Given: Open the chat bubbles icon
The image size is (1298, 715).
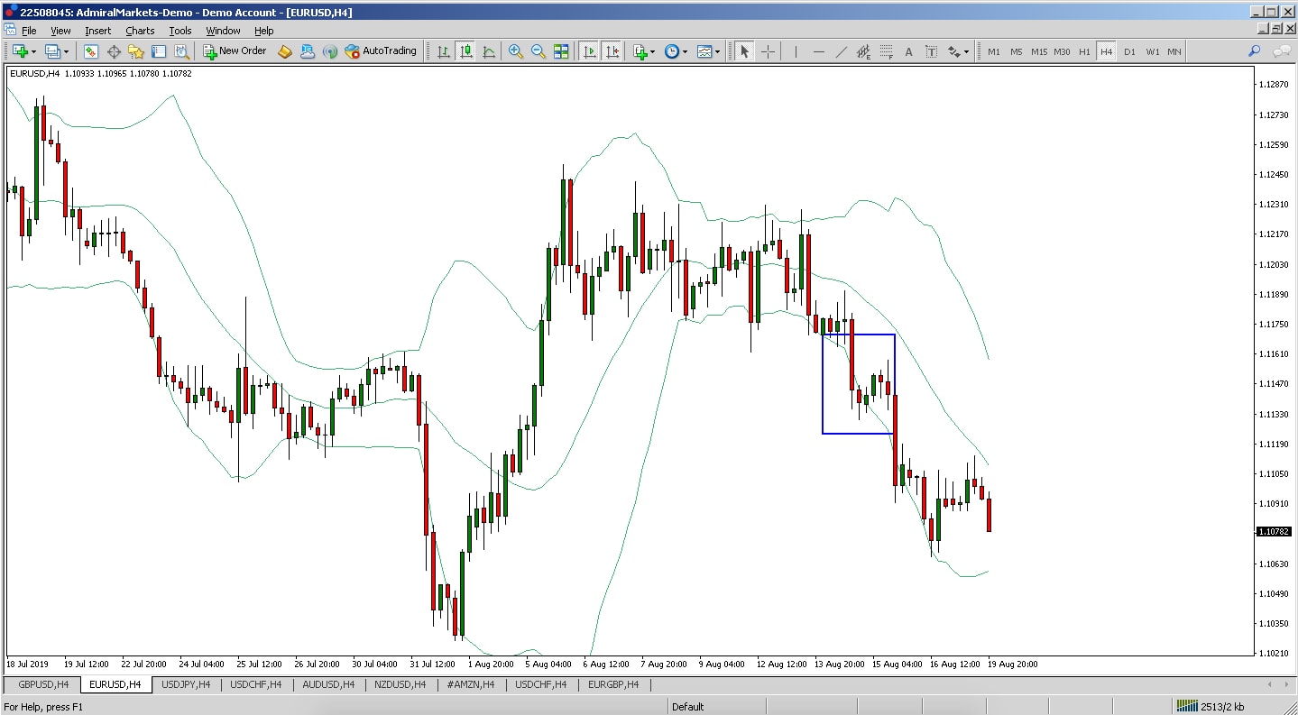Looking at the screenshot, I should click(x=1281, y=51).
